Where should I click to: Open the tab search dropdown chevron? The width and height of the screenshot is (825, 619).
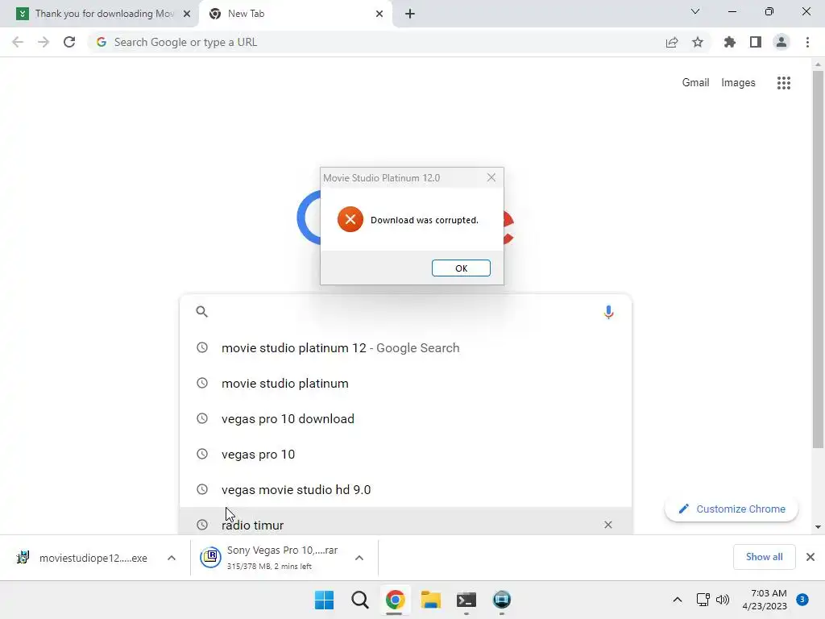695,11
